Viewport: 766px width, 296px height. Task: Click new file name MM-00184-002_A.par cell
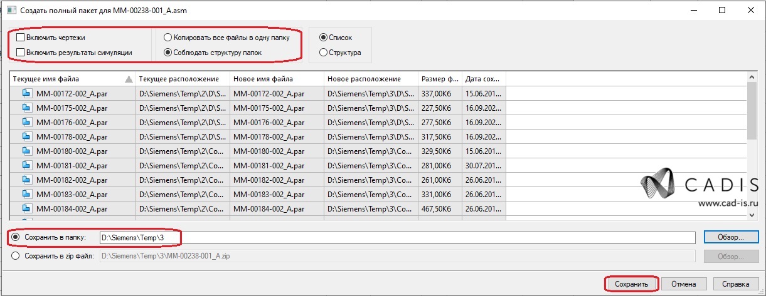(x=277, y=208)
